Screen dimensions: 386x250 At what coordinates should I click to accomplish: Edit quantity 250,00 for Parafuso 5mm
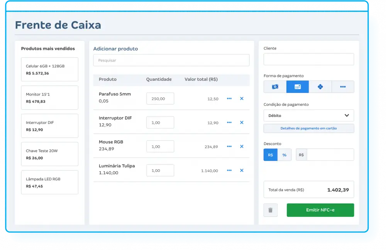click(x=160, y=98)
